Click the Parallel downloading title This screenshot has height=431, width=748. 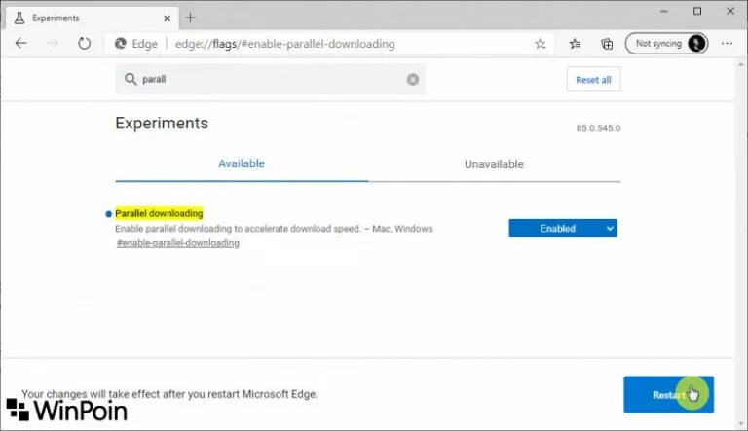(x=159, y=213)
